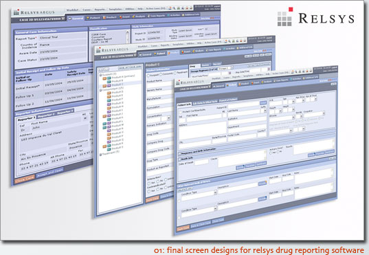Open the Dosage Regimen selector dropdown

click(232, 68)
